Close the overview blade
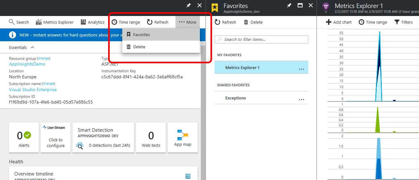The height and width of the screenshot is (180, 419). pos(200,5)
